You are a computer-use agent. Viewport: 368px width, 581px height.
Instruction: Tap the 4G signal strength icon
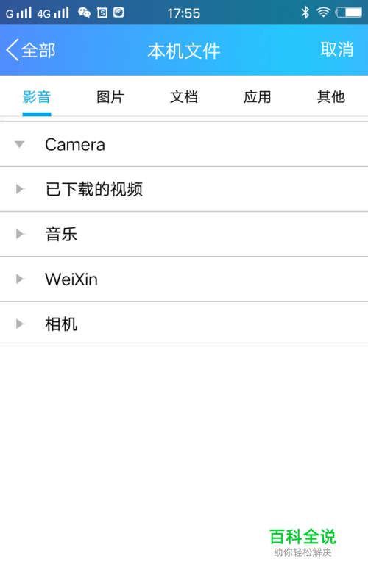pos(53,13)
